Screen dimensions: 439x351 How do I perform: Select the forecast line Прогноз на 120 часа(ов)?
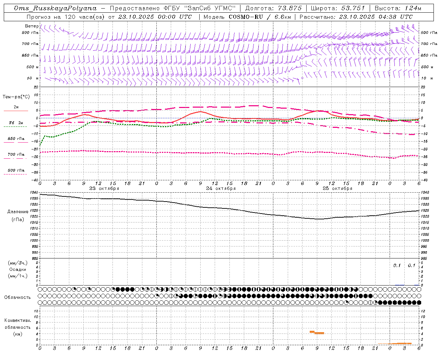(x=66, y=17)
